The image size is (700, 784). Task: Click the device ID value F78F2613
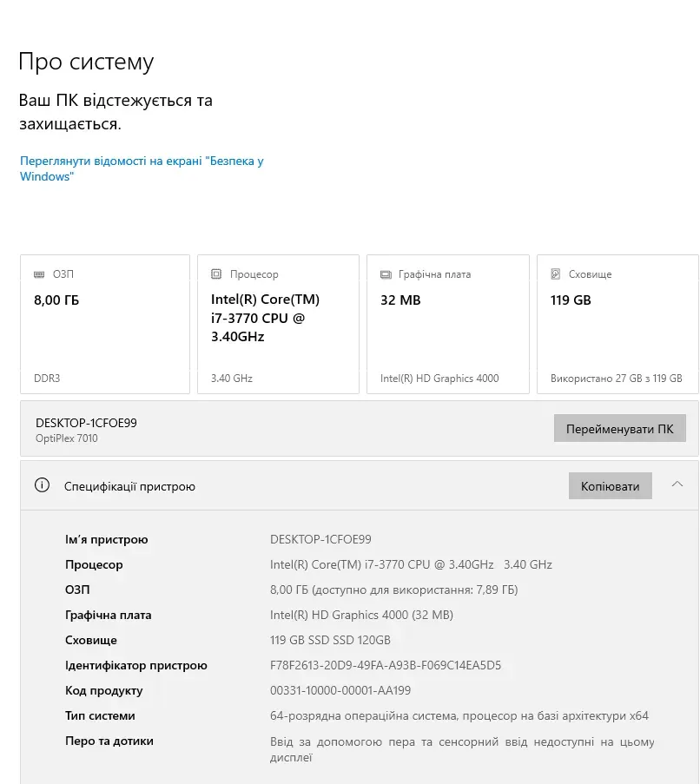[386, 666]
